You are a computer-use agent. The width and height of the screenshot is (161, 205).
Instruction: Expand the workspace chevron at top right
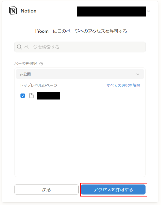click(149, 11)
